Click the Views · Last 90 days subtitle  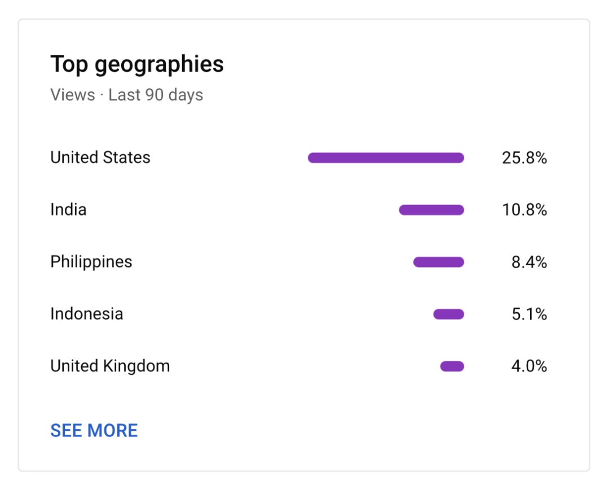point(127,95)
